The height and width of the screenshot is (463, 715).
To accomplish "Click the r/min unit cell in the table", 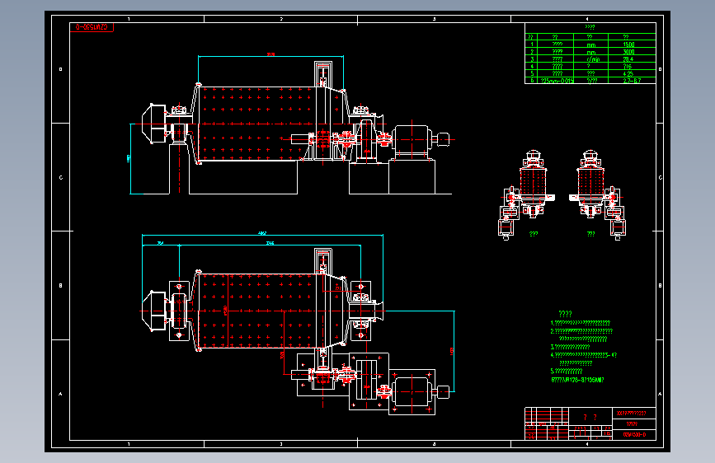I will pyautogui.click(x=591, y=59).
